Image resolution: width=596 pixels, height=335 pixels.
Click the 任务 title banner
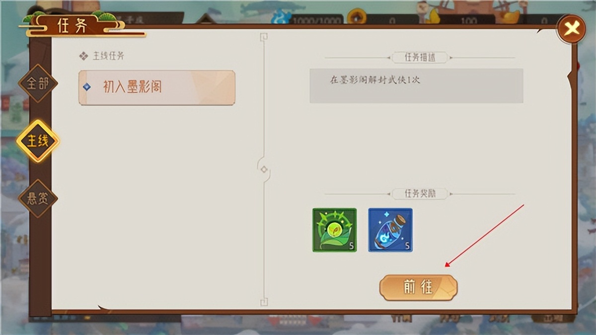click(x=72, y=25)
